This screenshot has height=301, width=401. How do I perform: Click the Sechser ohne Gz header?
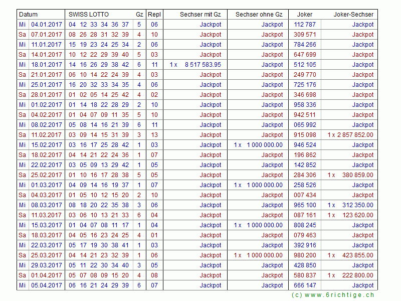tap(259, 15)
